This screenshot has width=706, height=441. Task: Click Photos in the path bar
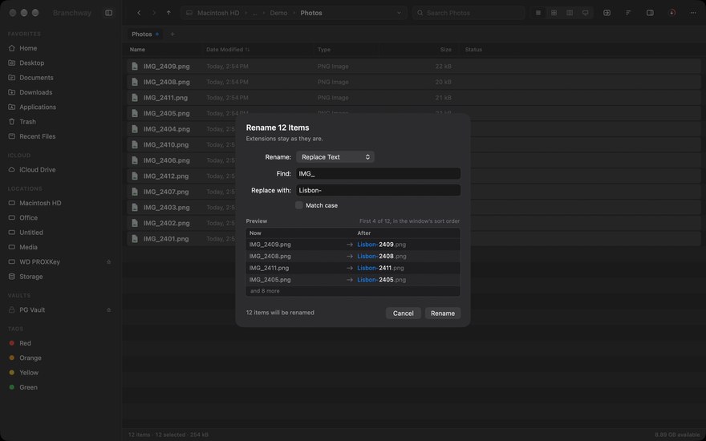coord(311,13)
